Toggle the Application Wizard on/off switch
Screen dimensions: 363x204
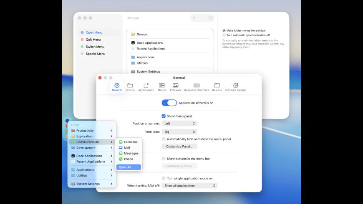[x=169, y=103]
